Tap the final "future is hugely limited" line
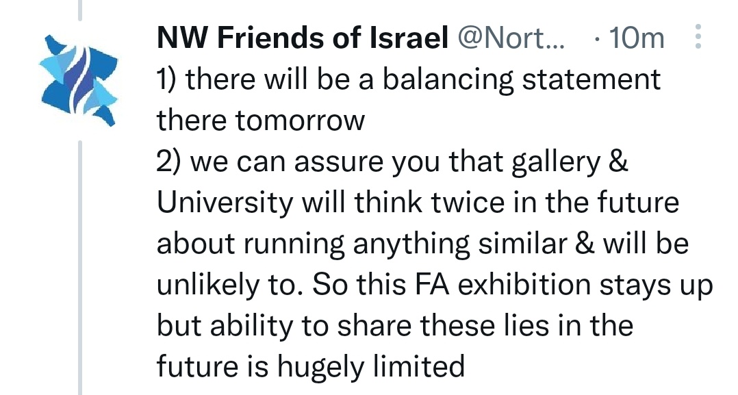 point(311,368)
